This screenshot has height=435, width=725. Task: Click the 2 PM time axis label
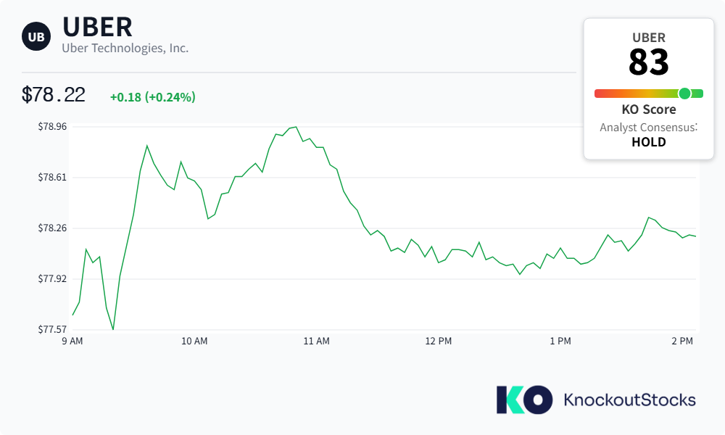[682, 341]
